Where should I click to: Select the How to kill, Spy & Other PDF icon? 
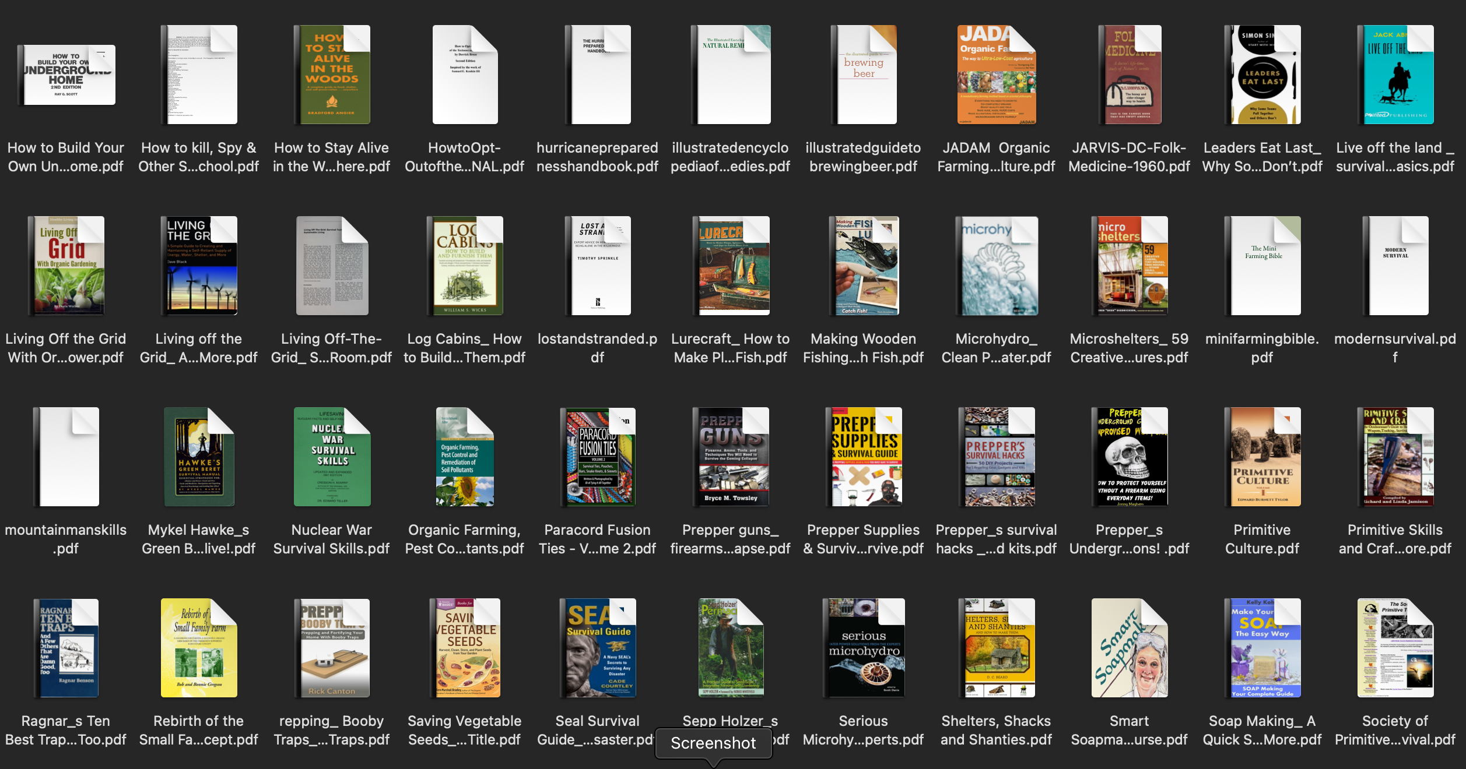click(199, 75)
